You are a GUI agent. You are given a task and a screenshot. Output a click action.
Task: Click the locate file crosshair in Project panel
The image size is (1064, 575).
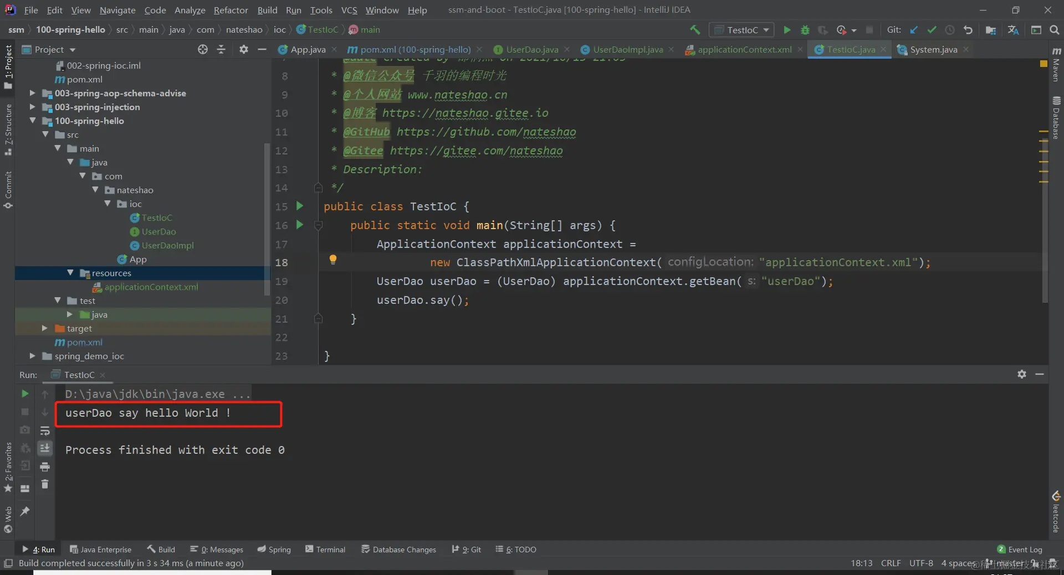(203, 49)
